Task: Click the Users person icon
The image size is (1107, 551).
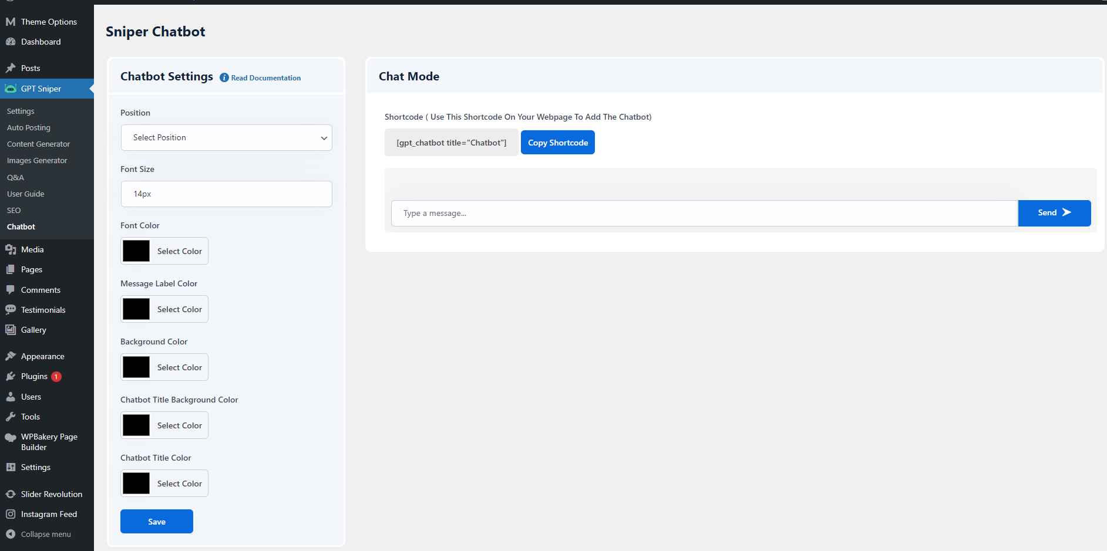Action: pos(11,397)
